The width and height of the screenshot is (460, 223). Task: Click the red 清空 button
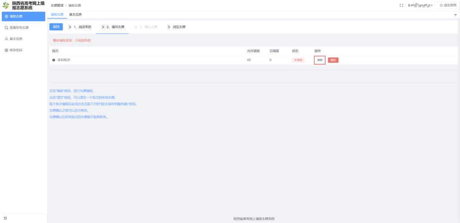[x=333, y=60]
